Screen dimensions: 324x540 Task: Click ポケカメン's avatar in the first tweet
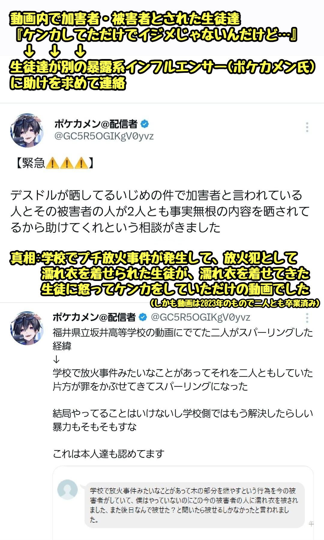pyautogui.click(x=27, y=130)
